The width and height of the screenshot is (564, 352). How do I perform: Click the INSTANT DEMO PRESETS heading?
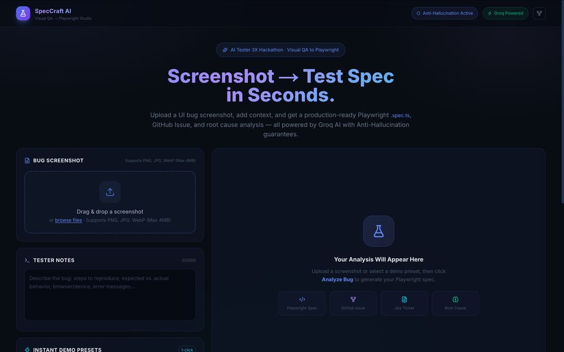tap(67, 350)
